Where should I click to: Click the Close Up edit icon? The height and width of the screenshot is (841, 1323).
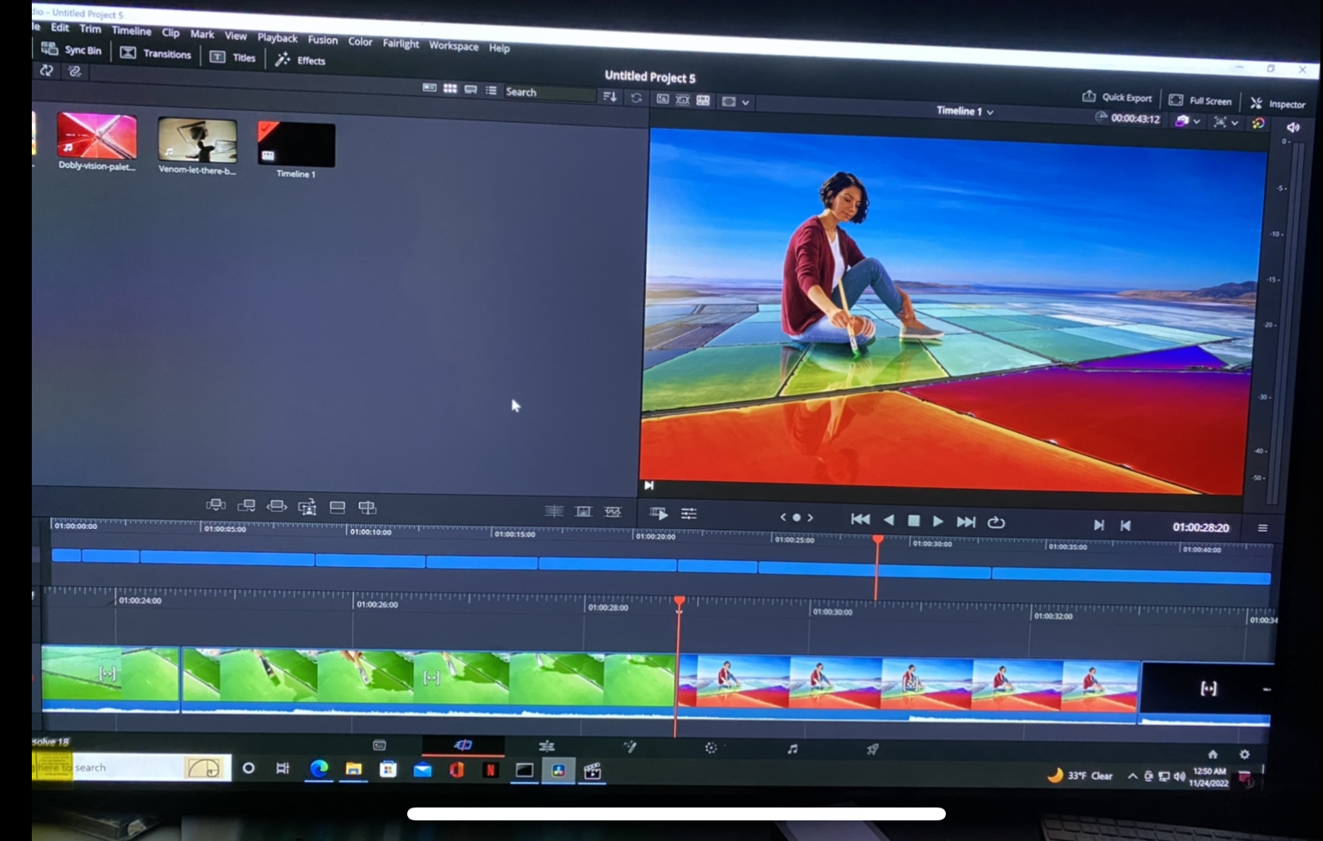307,508
